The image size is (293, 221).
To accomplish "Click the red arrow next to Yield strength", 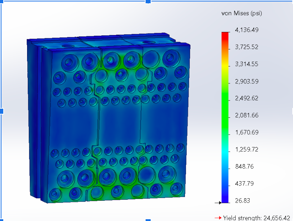I will 218,218.
